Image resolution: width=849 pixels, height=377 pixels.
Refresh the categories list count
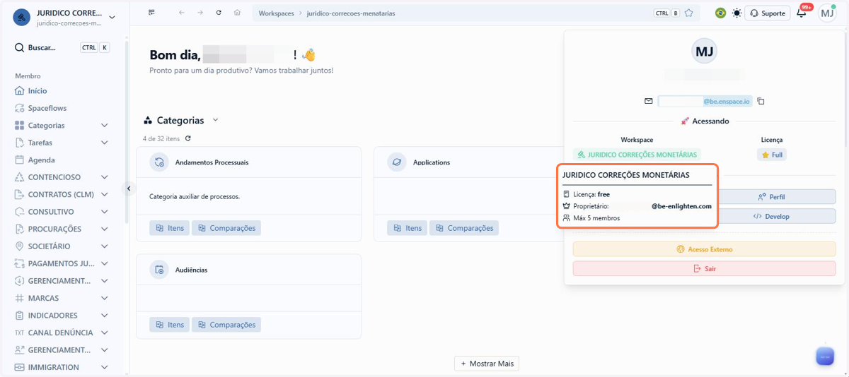coord(187,138)
